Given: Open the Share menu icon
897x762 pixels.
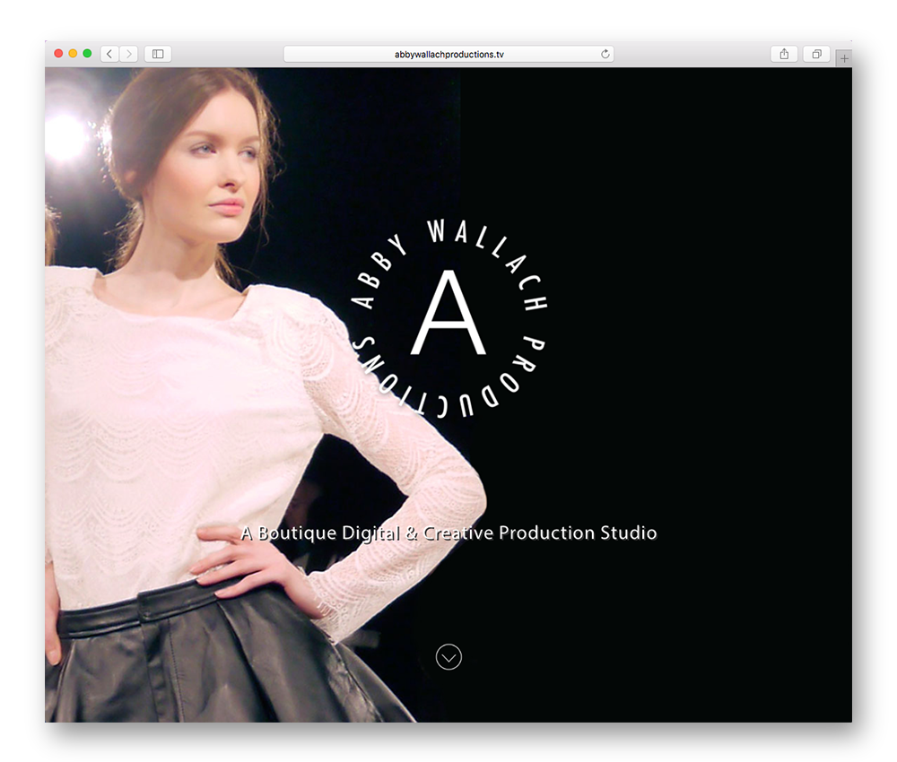Looking at the screenshot, I should click(x=784, y=54).
